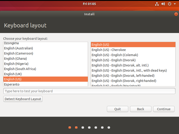Select English (Cameroon) layout
179x134 pixels.
45,53
